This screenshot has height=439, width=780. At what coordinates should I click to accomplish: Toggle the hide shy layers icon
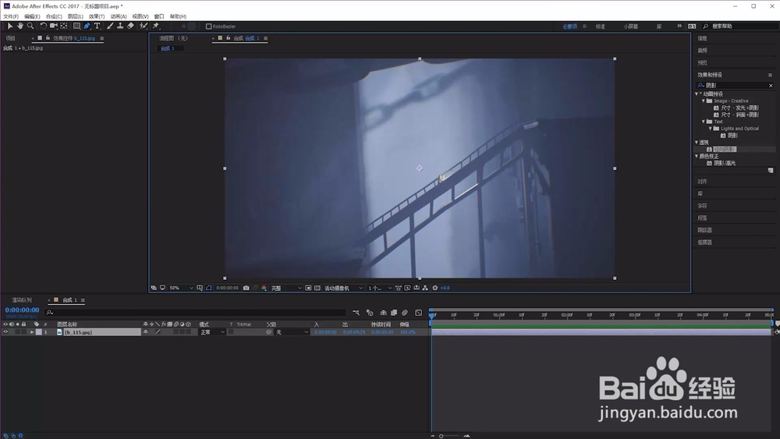pyautogui.click(x=383, y=313)
